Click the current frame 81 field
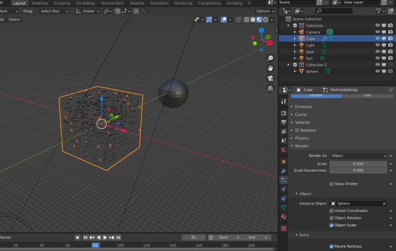This screenshot has width=396, height=251. tap(194, 238)
